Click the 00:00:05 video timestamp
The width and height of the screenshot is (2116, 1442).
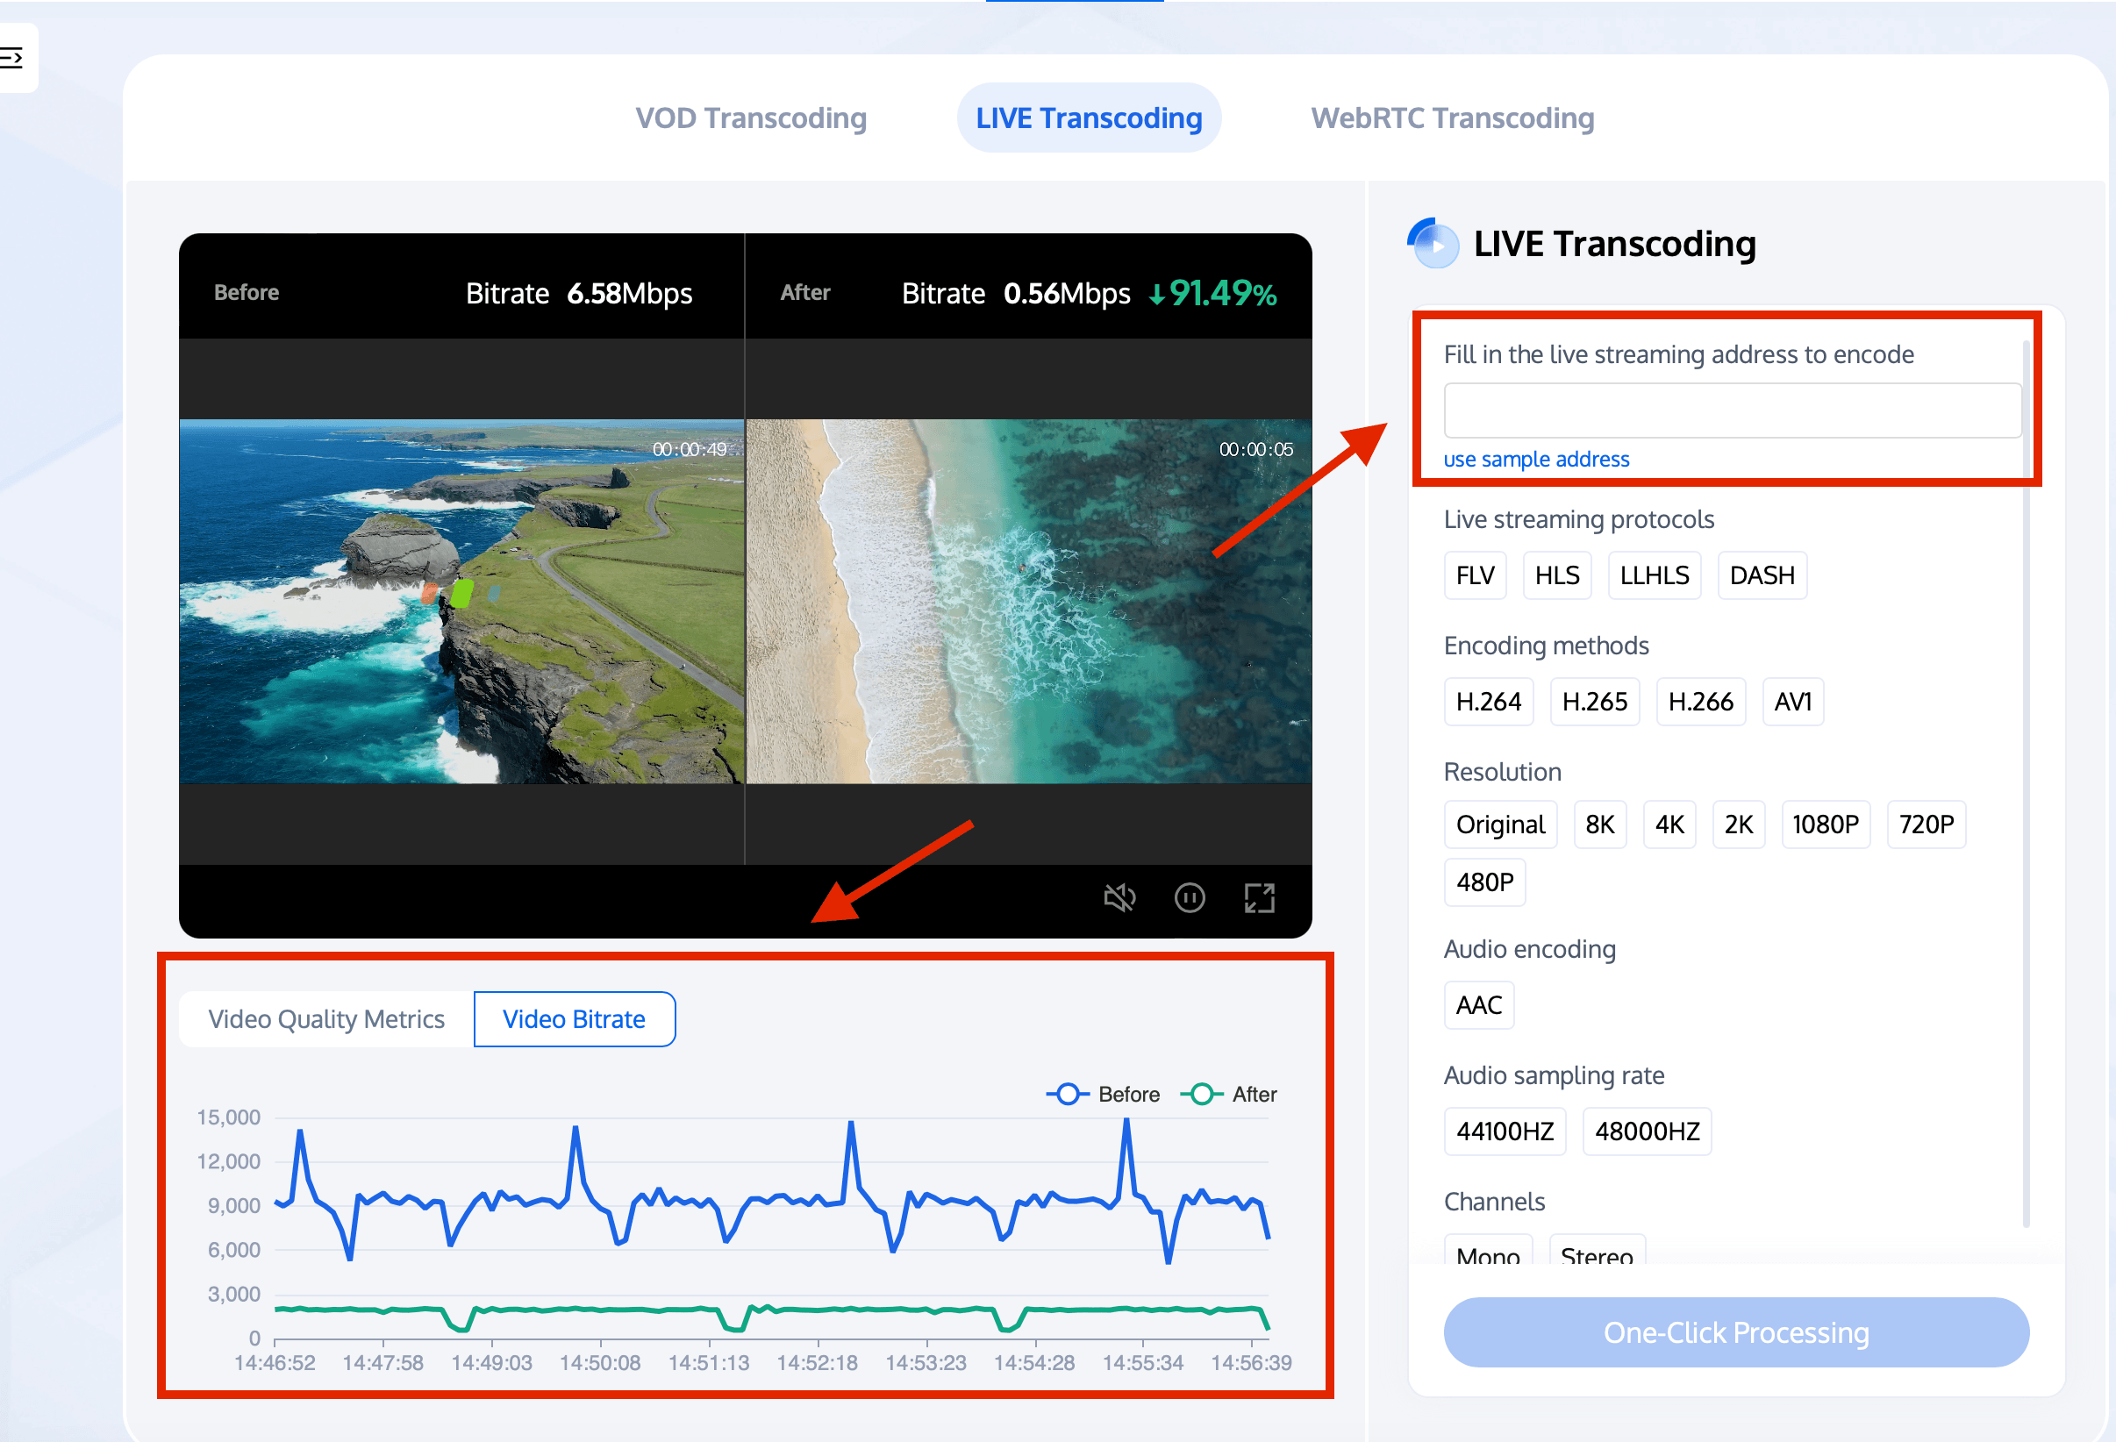1255,449
